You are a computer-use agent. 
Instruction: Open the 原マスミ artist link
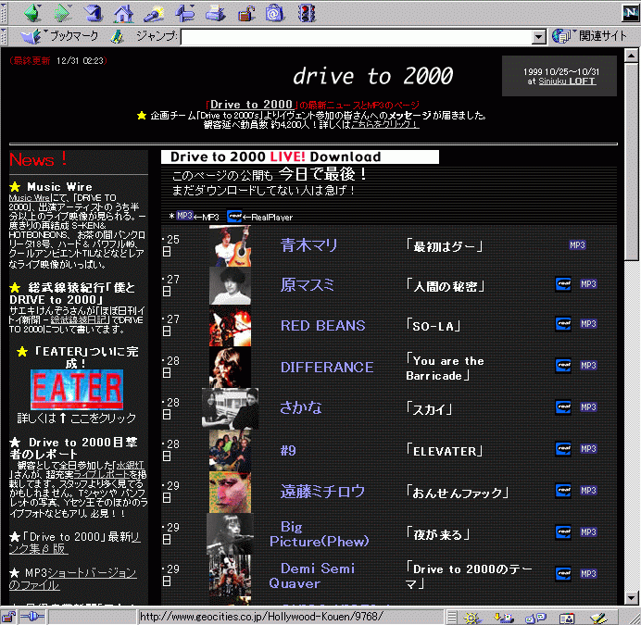click(x=307, y=284)
